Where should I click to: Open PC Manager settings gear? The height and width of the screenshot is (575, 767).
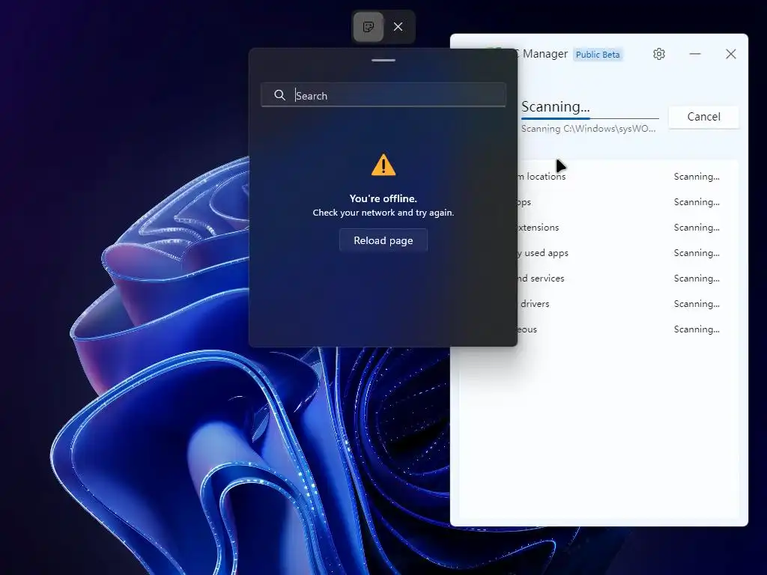pyautogui.click(x=659, y=54)
